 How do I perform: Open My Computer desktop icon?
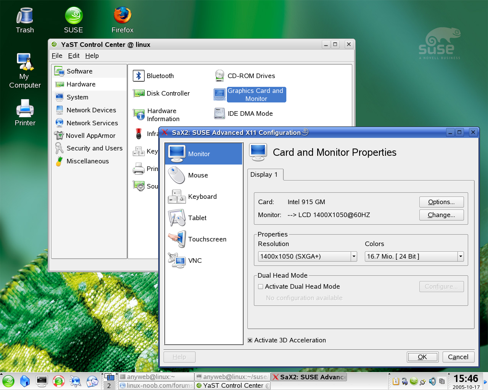click(x=25, y=71)
